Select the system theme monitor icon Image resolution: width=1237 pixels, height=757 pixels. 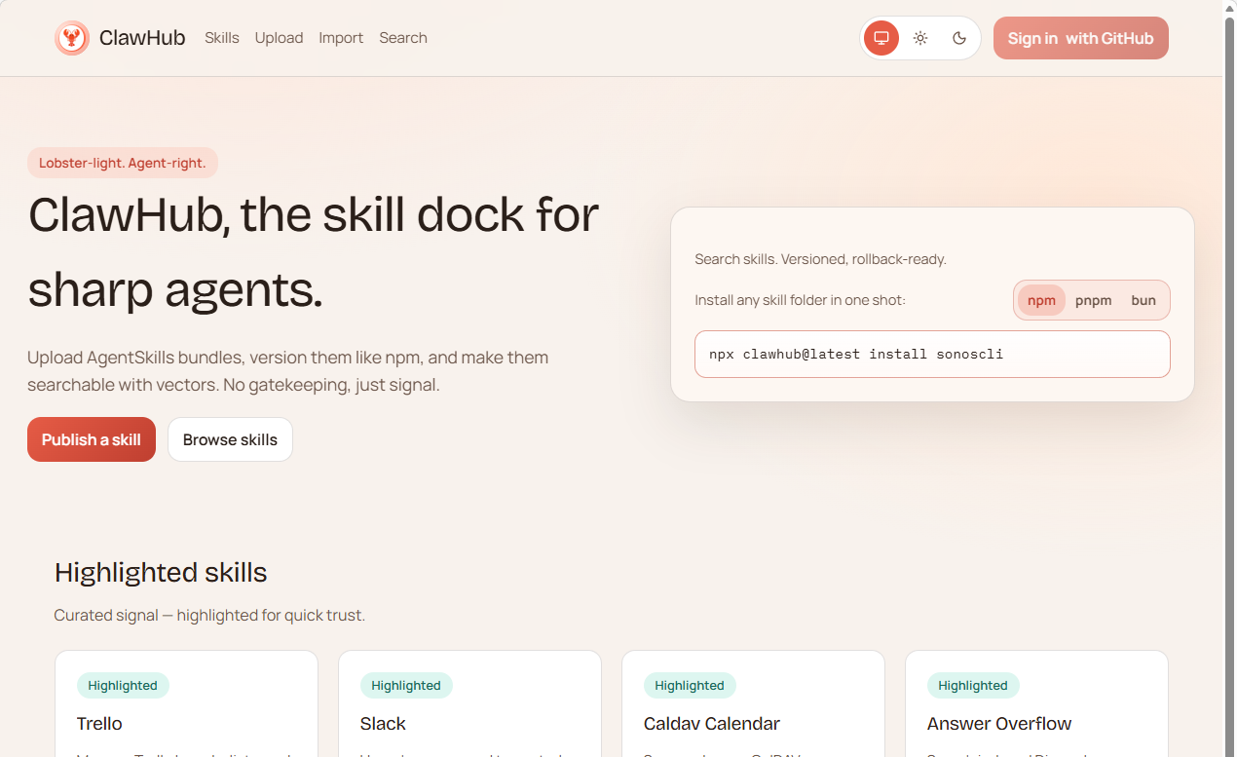[x=881, y=38]
